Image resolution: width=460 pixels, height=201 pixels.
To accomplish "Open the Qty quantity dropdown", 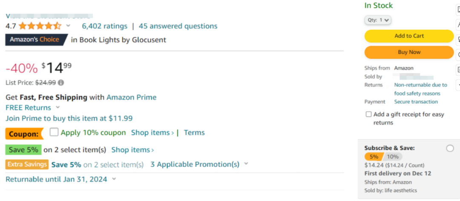I will 378,20.
